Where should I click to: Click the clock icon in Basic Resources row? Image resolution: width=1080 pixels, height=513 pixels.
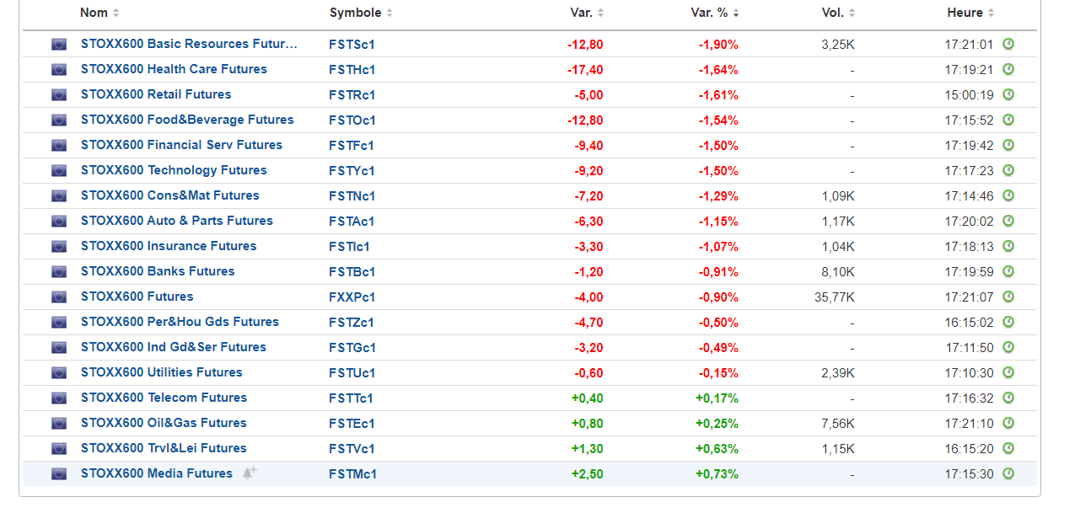(x=1008, y=44)
